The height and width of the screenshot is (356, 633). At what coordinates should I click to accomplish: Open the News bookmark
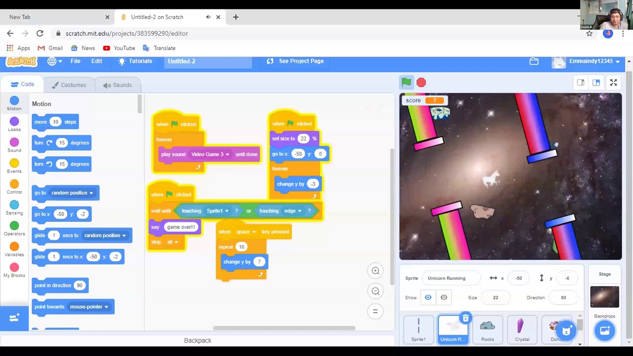(83, 48)
